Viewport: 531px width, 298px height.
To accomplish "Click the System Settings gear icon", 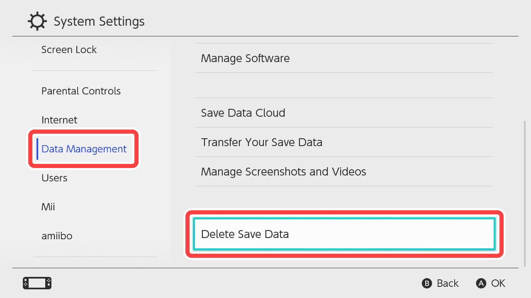I will coord(37,22).
